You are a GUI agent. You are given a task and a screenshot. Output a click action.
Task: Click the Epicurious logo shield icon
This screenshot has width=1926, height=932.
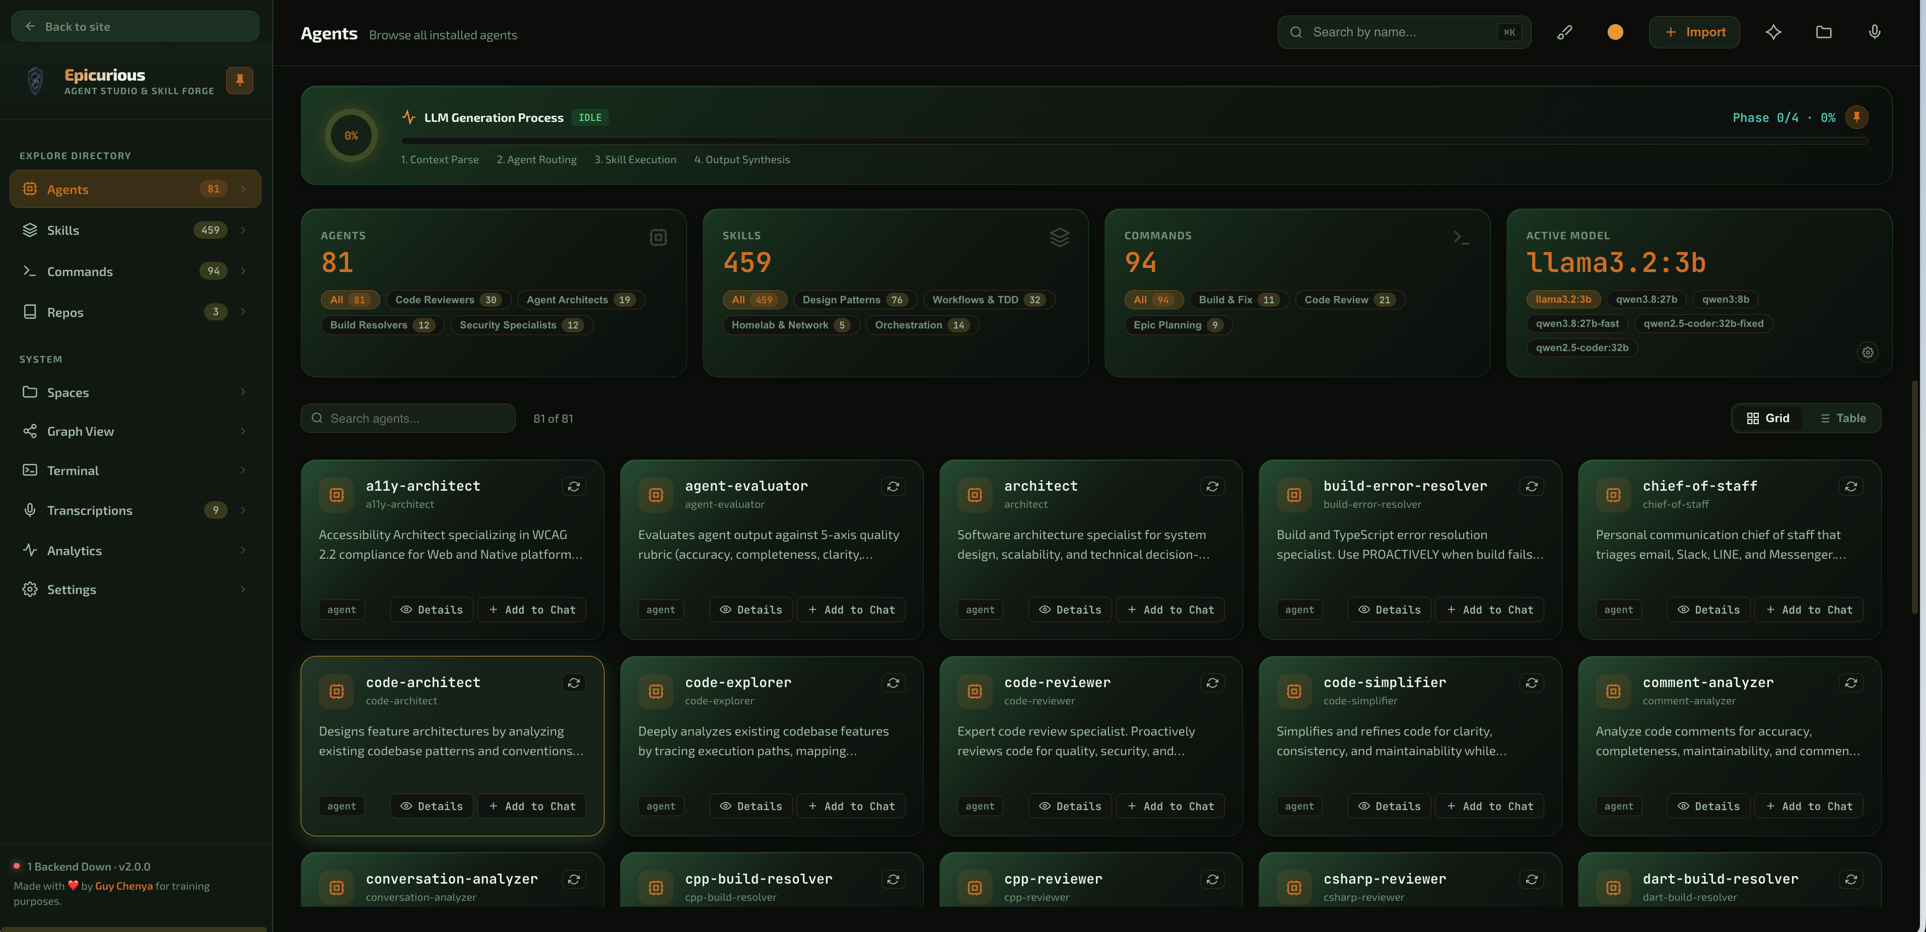point(35,81)
